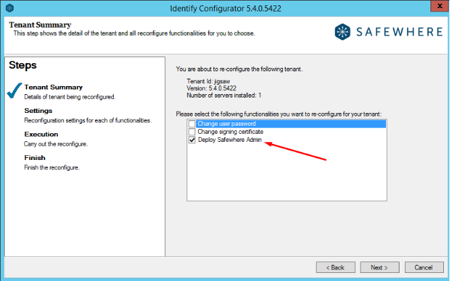
Task: Open the Execution step in the Steps list
Action: [42, 134]
